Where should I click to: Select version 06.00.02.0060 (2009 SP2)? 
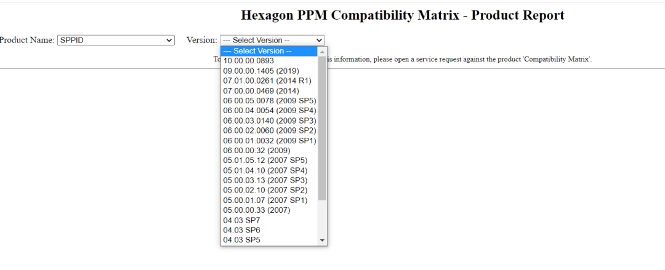point(269,130)
